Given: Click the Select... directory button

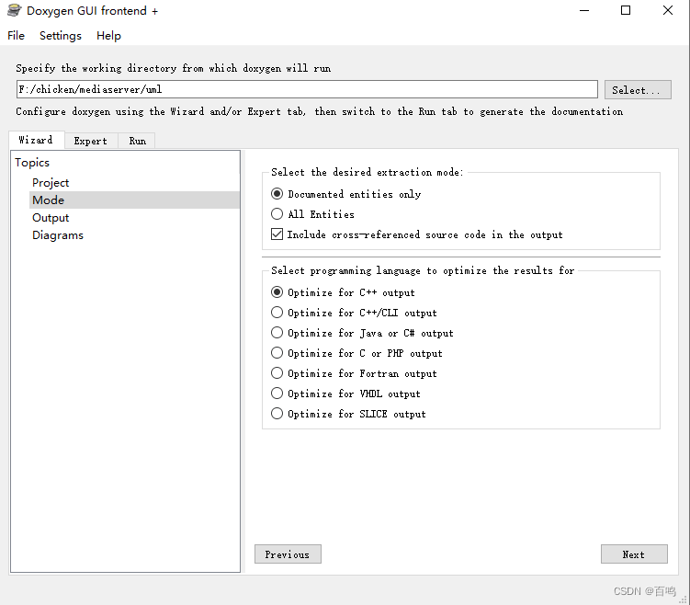Looking at the screenshot, I should pyautogui.click(x=638, y=90).
